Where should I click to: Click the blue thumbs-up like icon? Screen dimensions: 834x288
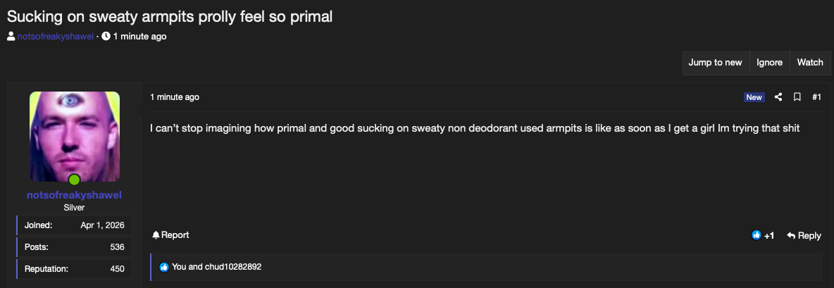click(756, 235)
